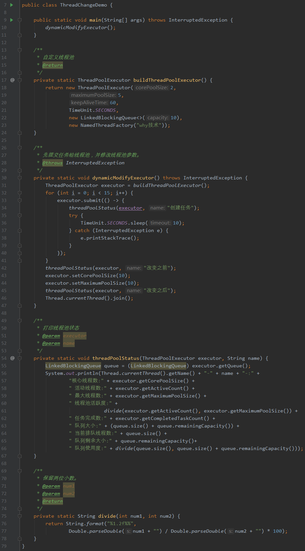Collapse threadPoolStatus method fold on line 54

[20, 358]
